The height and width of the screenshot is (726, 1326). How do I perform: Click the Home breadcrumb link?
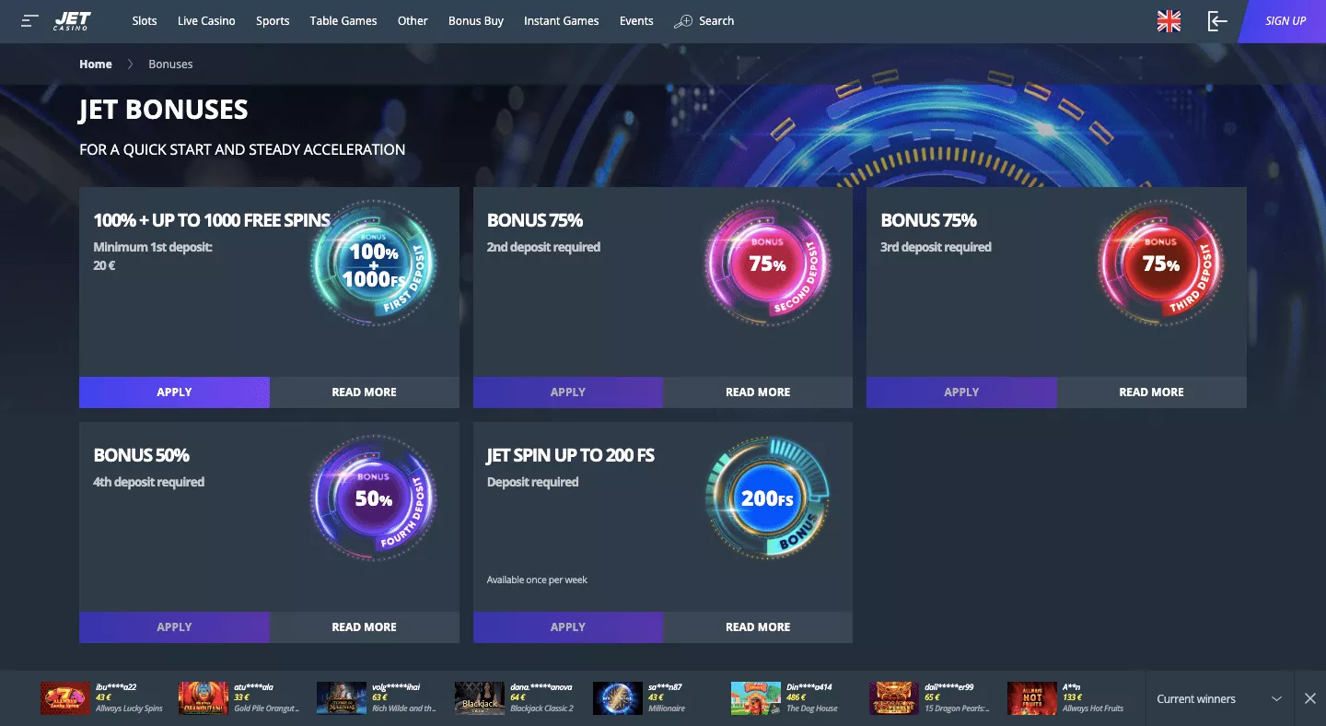[x=96, y=64]
